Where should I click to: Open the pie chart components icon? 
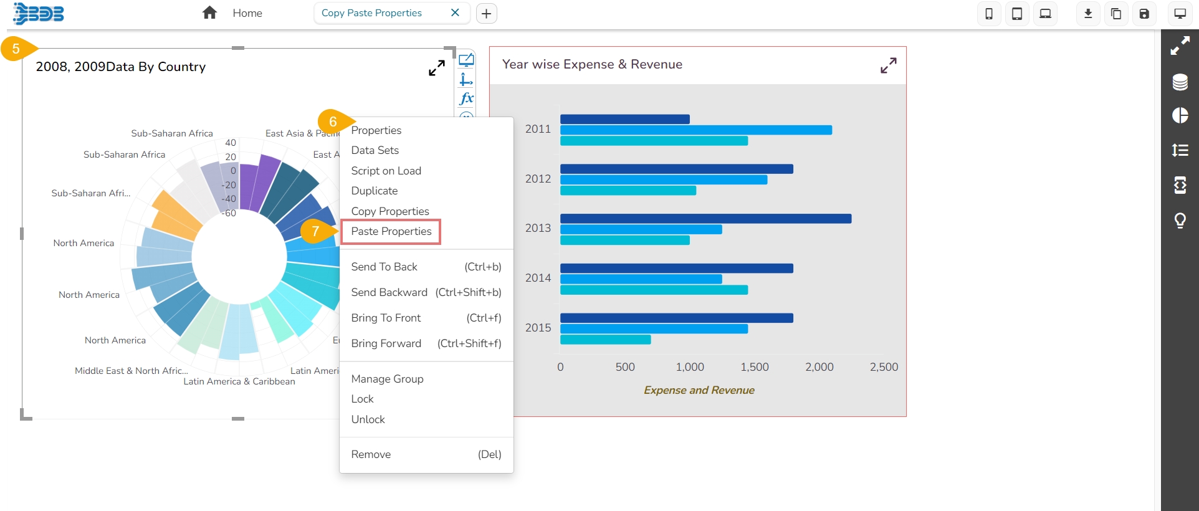[1180, 116]
